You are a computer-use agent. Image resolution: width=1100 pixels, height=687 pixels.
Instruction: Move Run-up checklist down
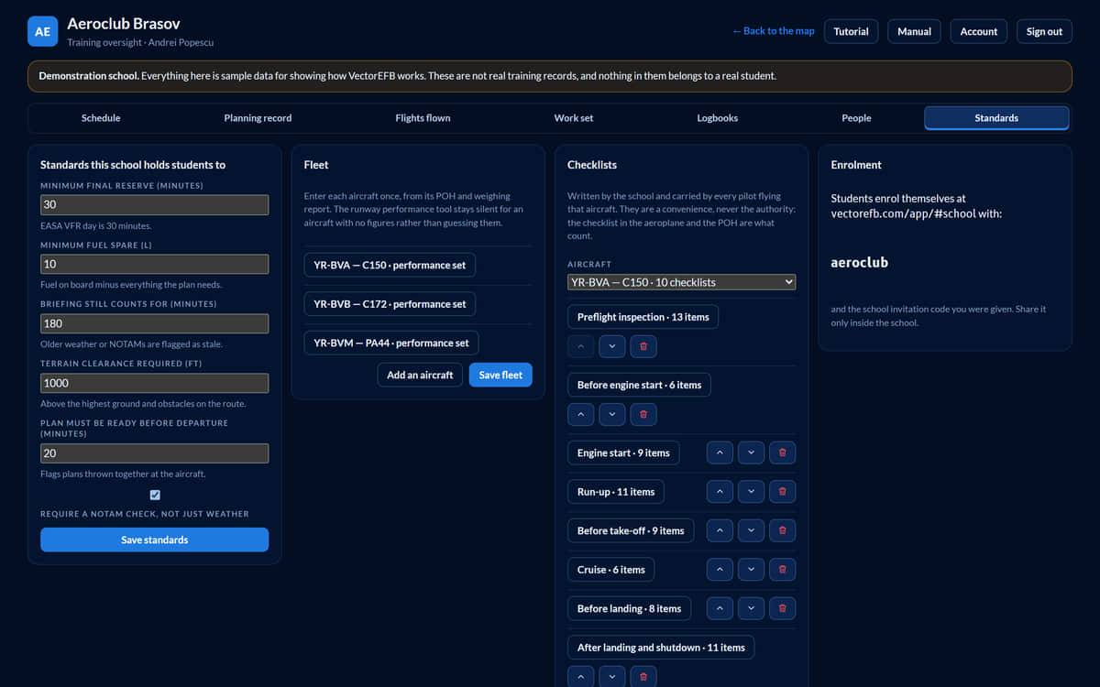(751, 492)
